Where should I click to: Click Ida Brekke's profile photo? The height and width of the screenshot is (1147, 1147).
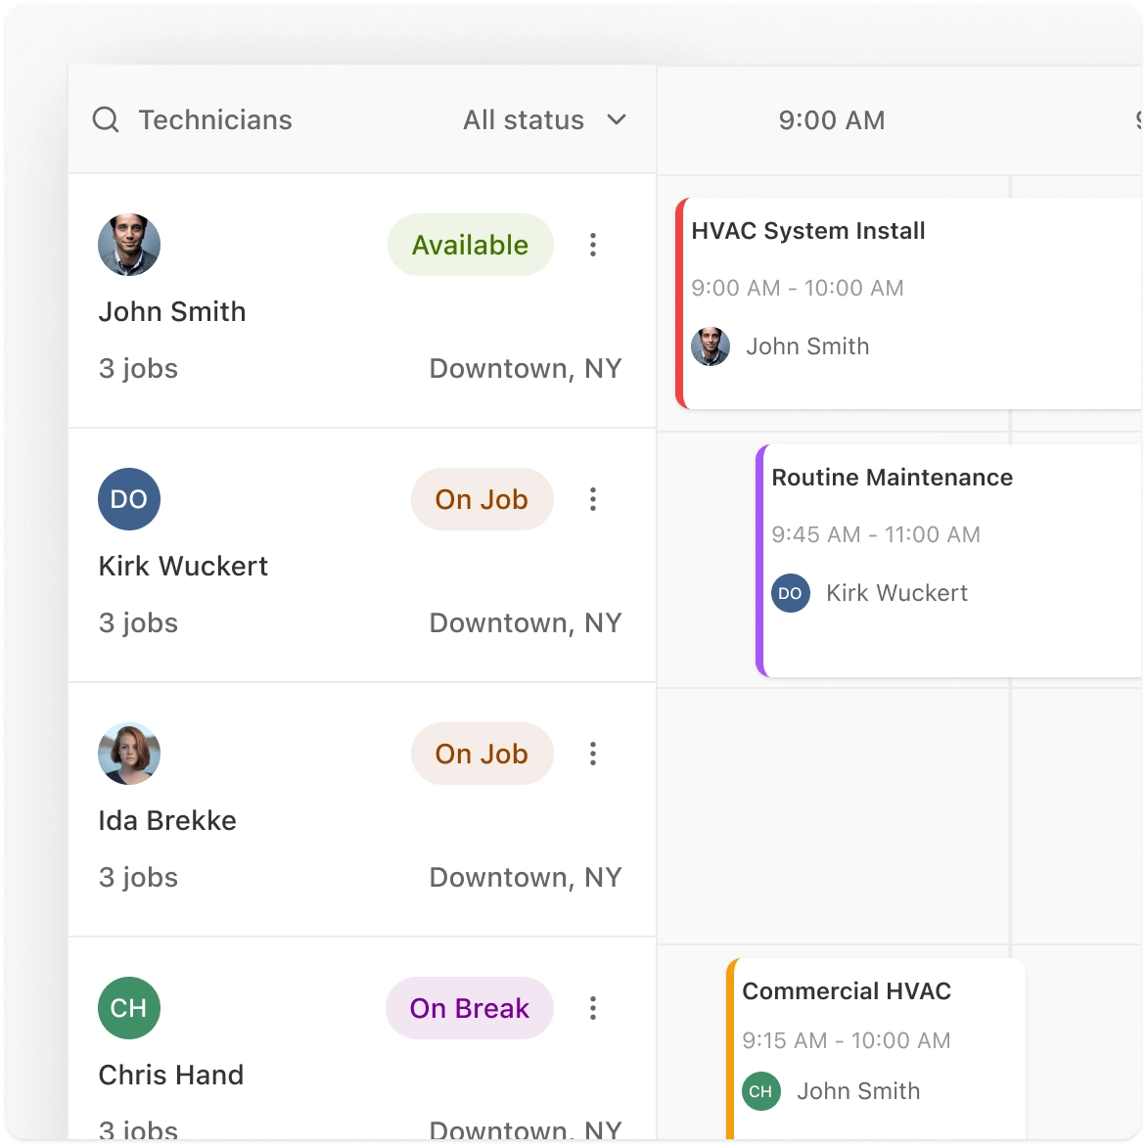[129, 754]
